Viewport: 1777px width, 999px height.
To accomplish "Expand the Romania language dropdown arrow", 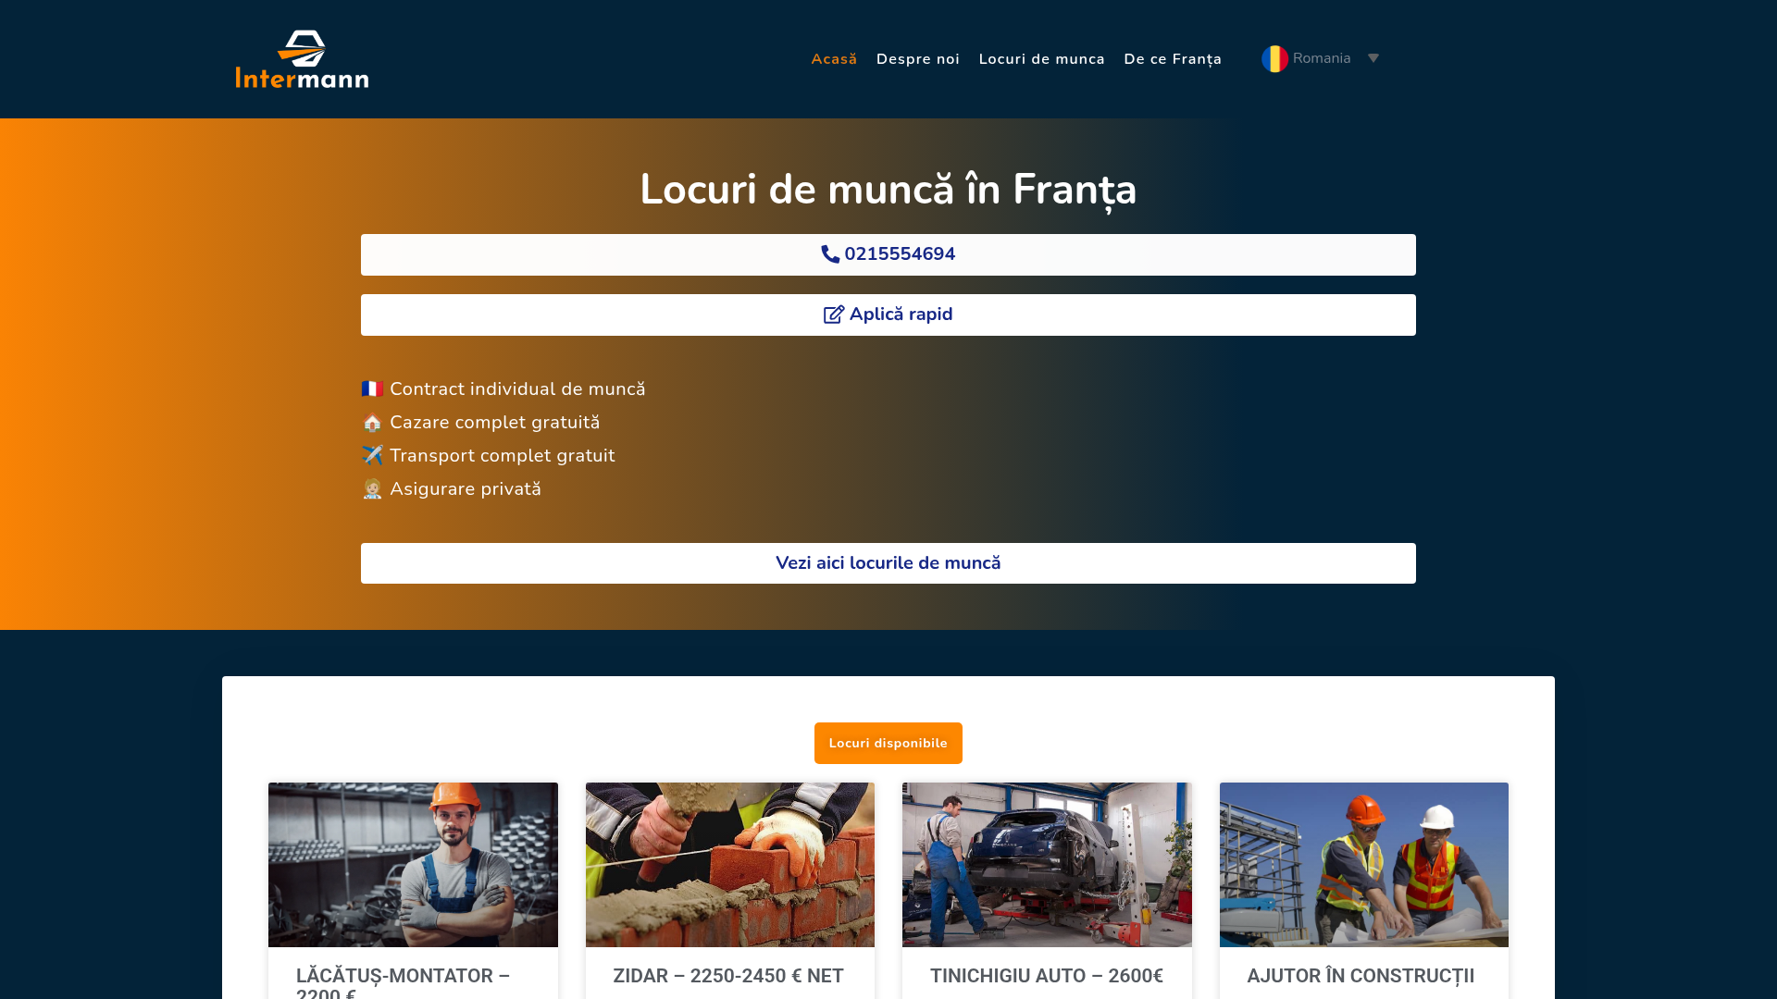I will pyautogui.click(x=1373, y=58).
